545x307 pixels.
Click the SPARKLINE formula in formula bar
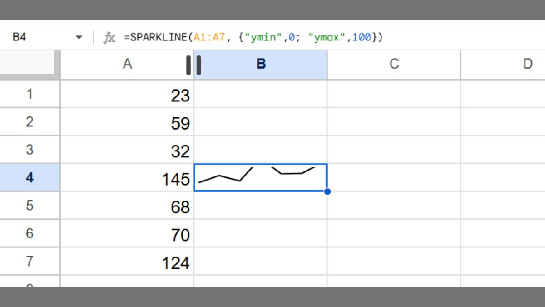coord(253,37)
